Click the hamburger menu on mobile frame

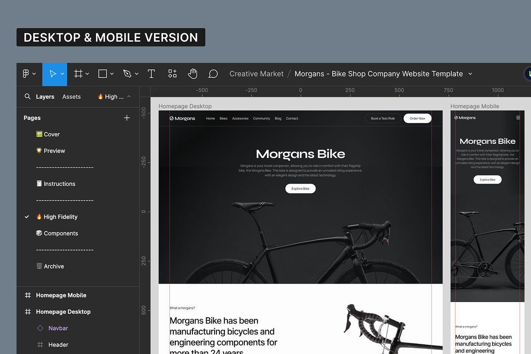pyautogui.click(x=518, y=118)
